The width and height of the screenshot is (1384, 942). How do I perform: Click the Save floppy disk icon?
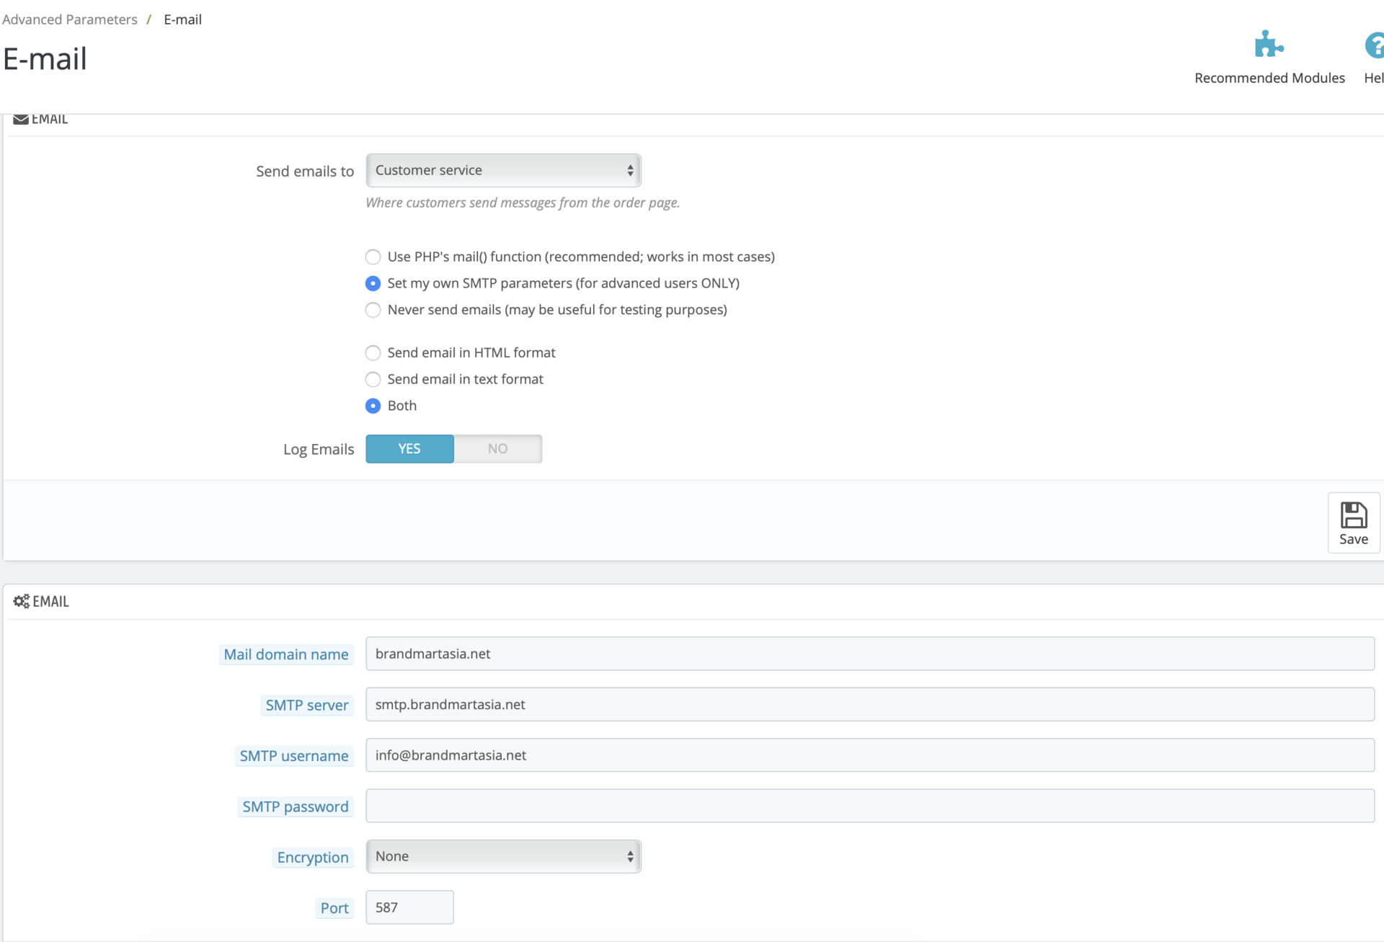click(x=1353, y=516)
